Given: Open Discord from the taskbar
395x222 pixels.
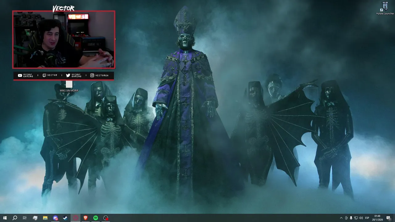Looking at the screenshot, I should tap(55, 218).
